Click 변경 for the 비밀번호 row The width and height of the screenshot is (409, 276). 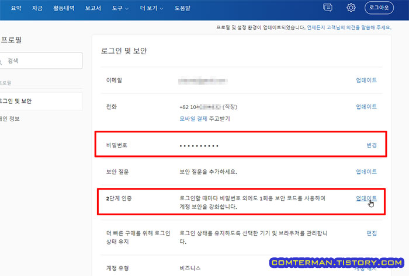(x=372, y=145)
